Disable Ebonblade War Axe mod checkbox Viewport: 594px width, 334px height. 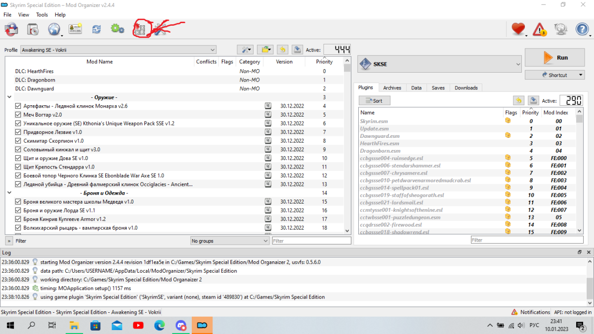click(x=18, y=175)
